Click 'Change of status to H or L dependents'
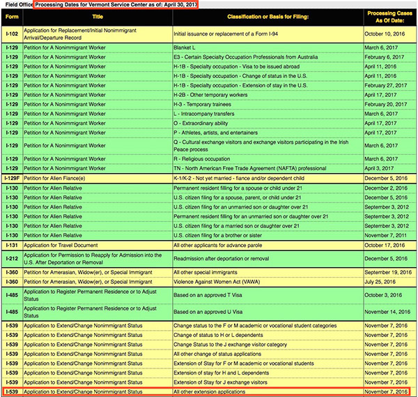This screenshot has height=397, width=418. point(218,335)
